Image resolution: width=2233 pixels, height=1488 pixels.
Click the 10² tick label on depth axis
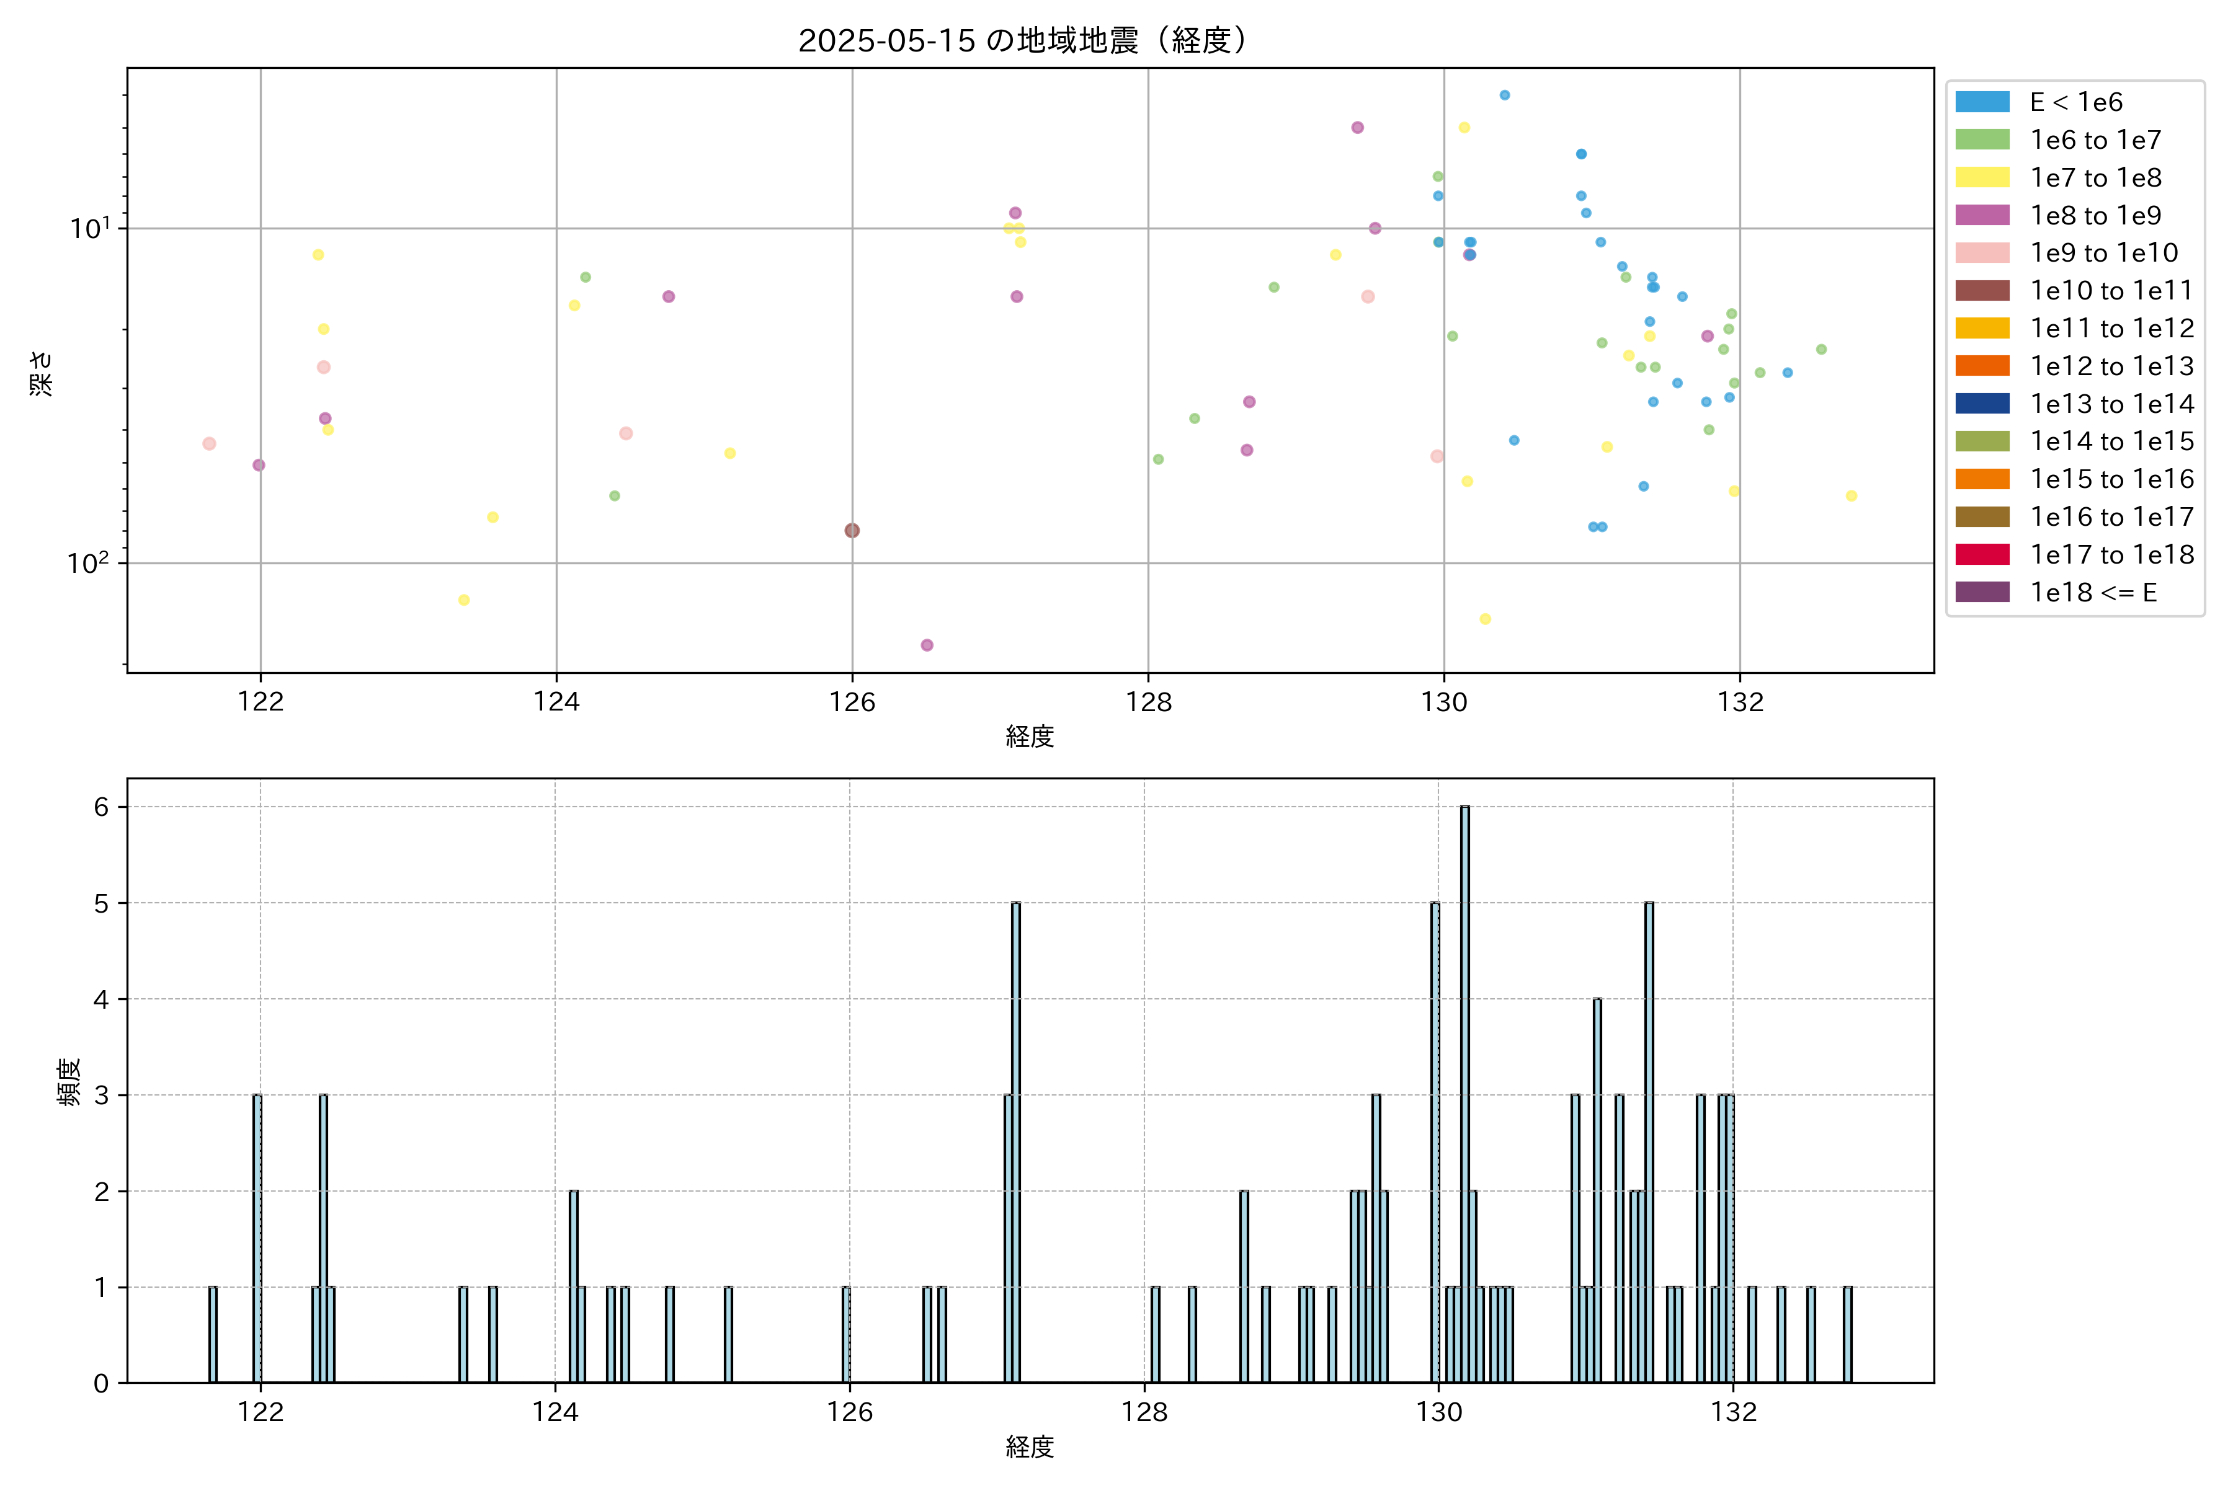(x=87, y=564)
